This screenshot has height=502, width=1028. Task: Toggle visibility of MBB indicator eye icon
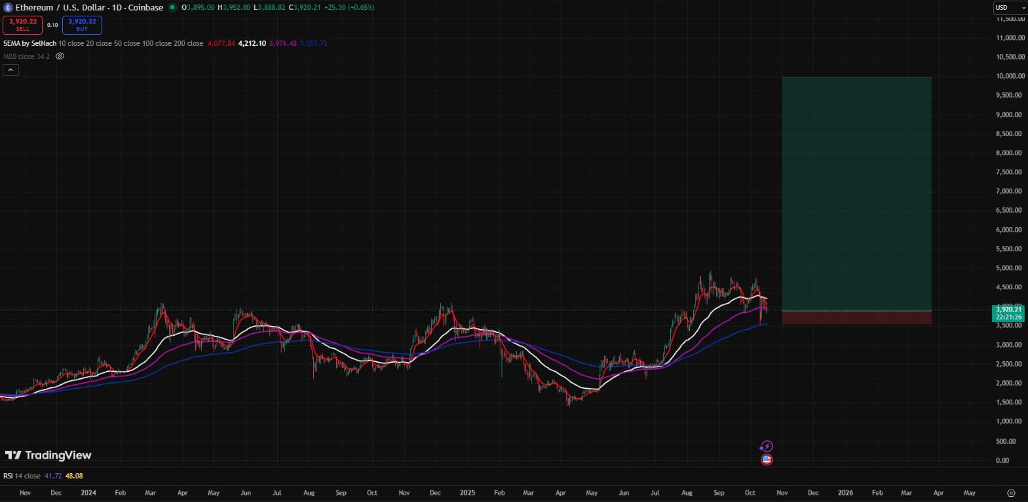[x=60, y=56]
